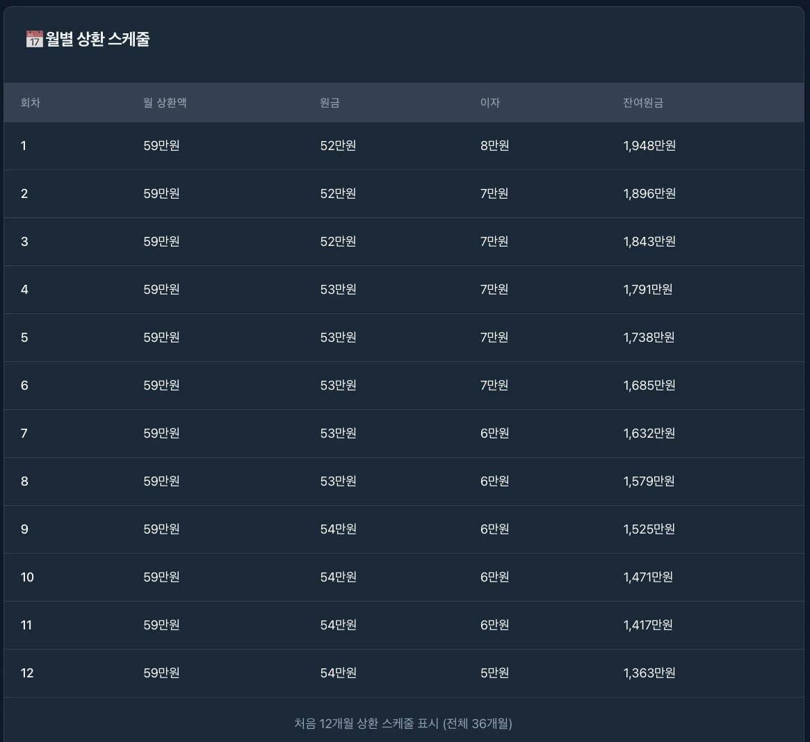Click installment number 5 in 회차 column
Image resolution: width=810 pixels, height=742 pixels.
click(x=24, y=338)
